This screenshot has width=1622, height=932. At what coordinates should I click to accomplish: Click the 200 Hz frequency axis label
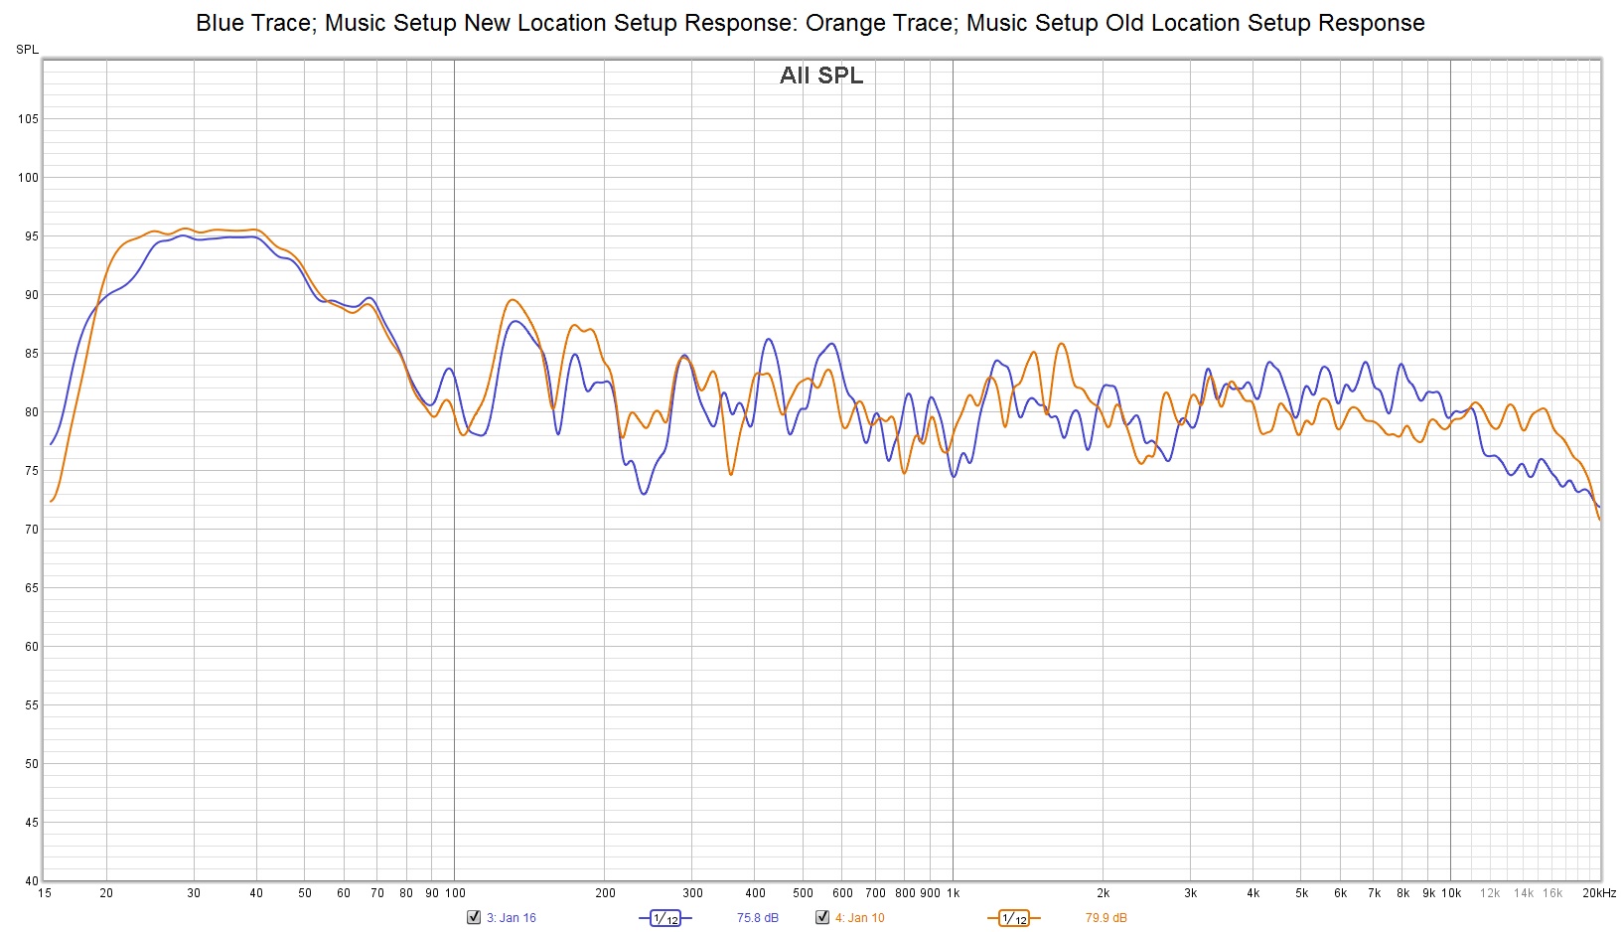(605, 893)
